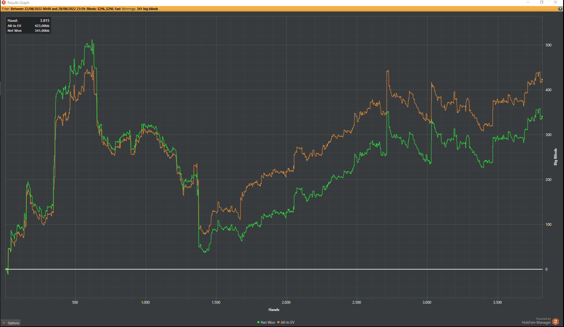
Task: Click the "100" Big Blinds axis label
Action: 549,225
